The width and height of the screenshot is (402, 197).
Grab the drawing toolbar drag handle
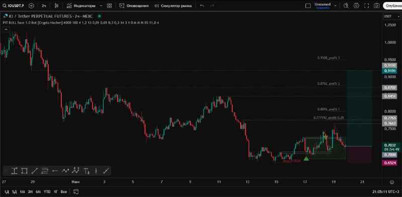[x=6, y=171]
